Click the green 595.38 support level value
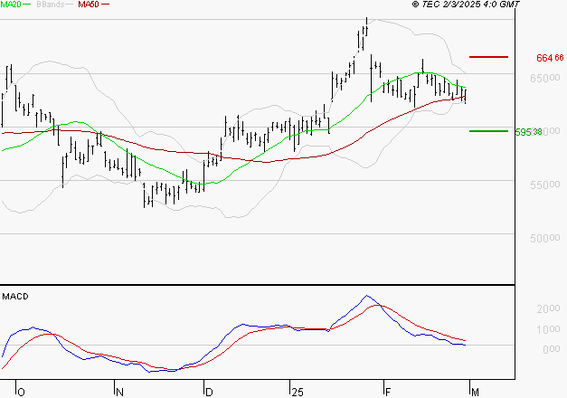 click(528, 132)
